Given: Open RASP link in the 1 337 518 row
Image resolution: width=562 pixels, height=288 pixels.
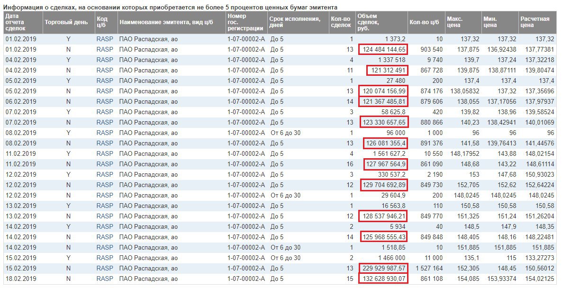Looking at the screenshot, I should pyautogui.click(x=105, y=60).
